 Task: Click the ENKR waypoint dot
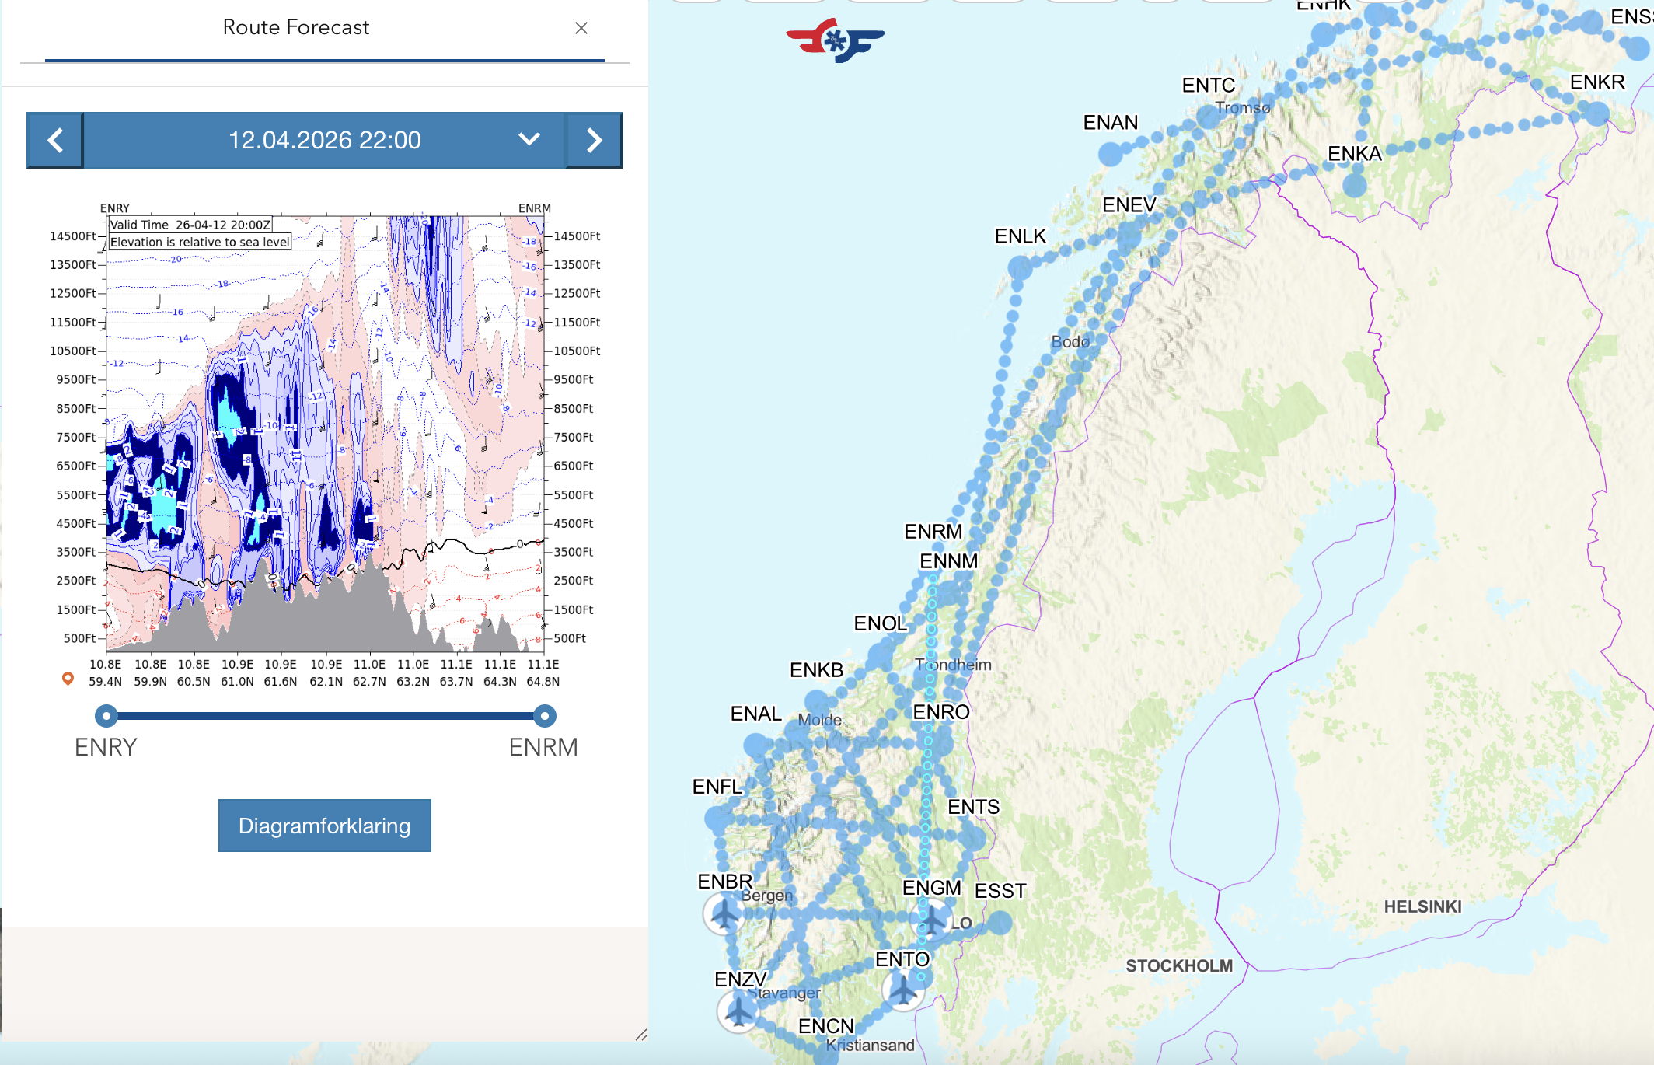click(x=1596, y=114)
